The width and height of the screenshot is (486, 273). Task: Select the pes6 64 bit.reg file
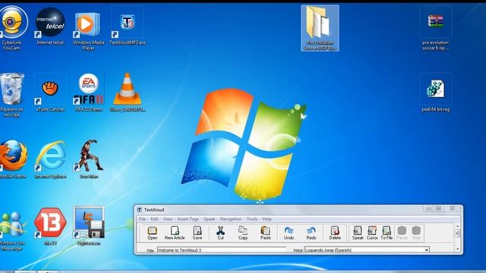(x=435, y=93)
